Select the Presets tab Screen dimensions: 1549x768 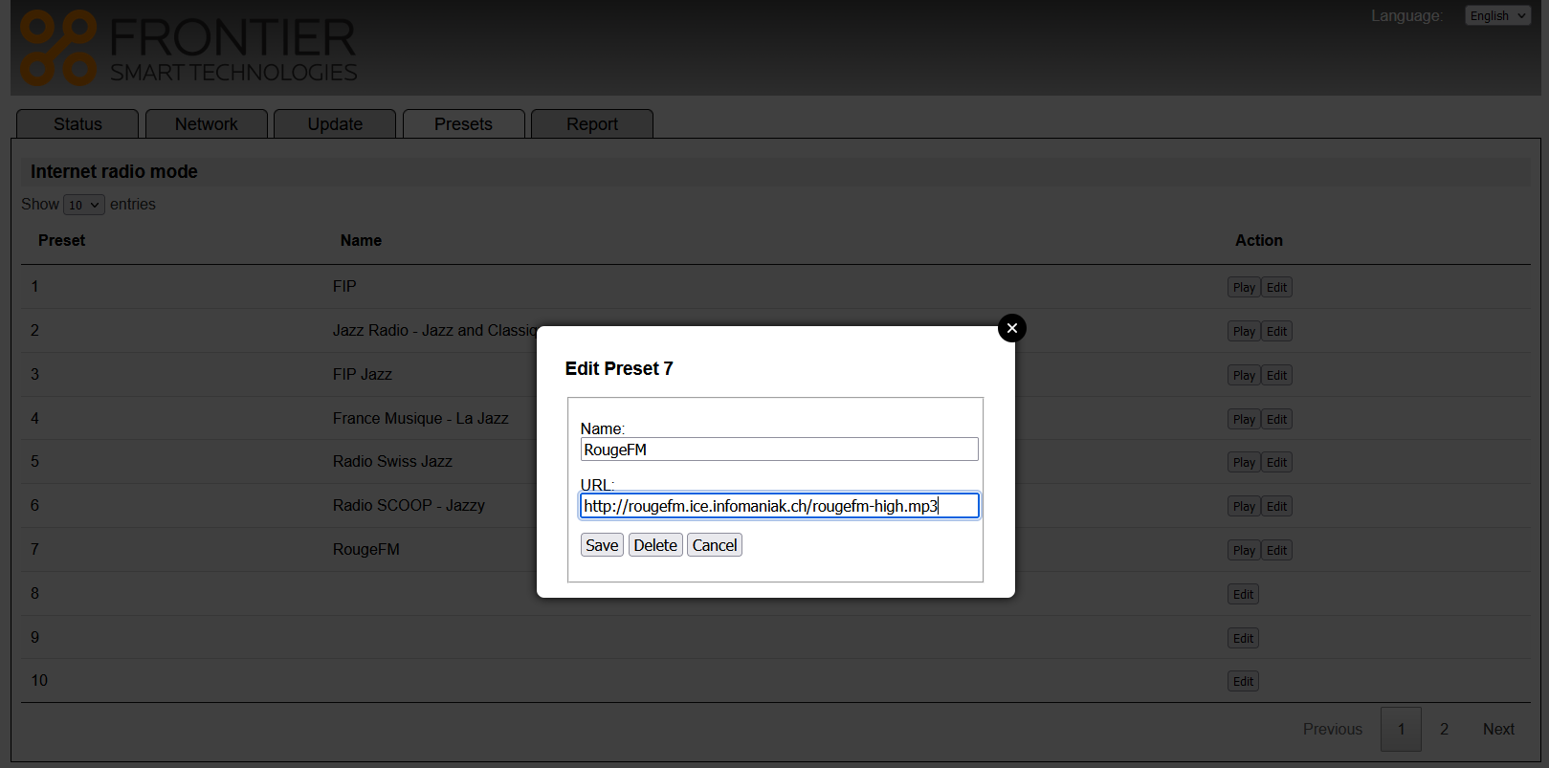pyautogui.click(x=463, y=124)
